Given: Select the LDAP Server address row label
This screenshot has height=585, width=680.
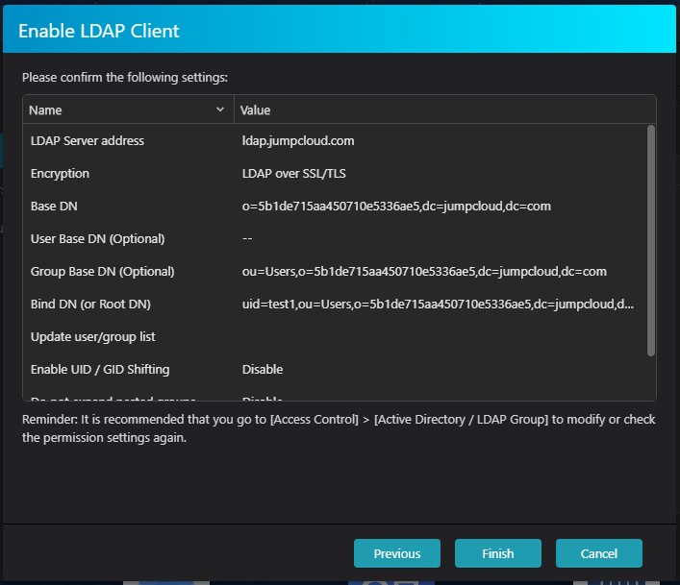Looking at the screenshot, I should pyautogui.click(x=88, y=141).
